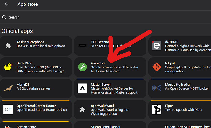Focus the Search input field

105,17
